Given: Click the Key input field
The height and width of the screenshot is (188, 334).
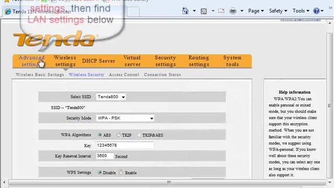Looking at the screenshot, I should [125, 145].
